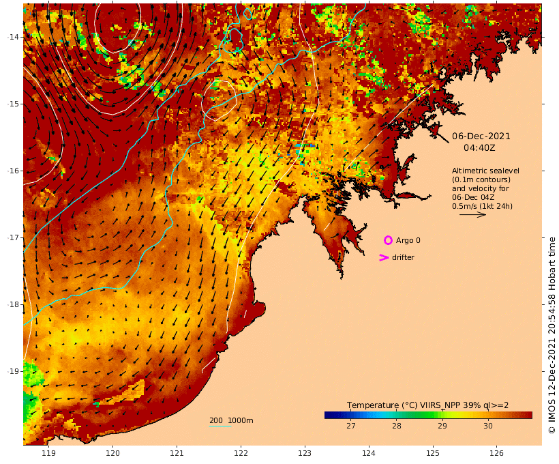This screenshot has width=559, height=464.
Task: Click the latitude axis label '-17'
Action: point(13,237)
